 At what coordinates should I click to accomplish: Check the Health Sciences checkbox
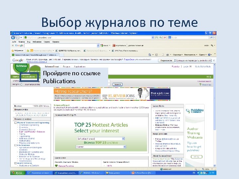tap(15, 163)
